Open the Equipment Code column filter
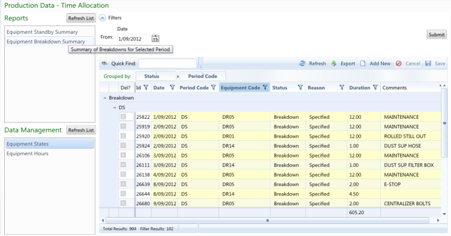The width and height of the screenshot is (451, 236). click(x=265, y=88)
